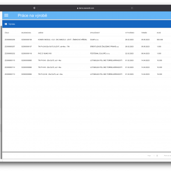
Task: Click the page number stepper arrows
Action: click(157, 156)
